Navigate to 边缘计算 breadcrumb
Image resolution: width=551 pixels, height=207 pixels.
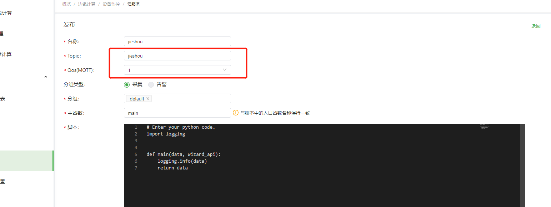pyautogui.click(x=87, y=4)
